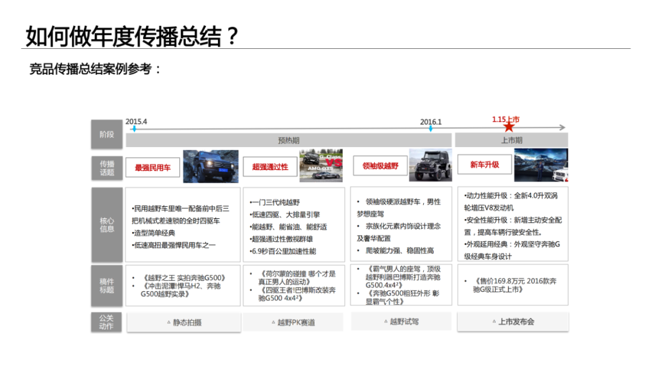Click the text 超强通过性傲视群雄

(281, 239)
